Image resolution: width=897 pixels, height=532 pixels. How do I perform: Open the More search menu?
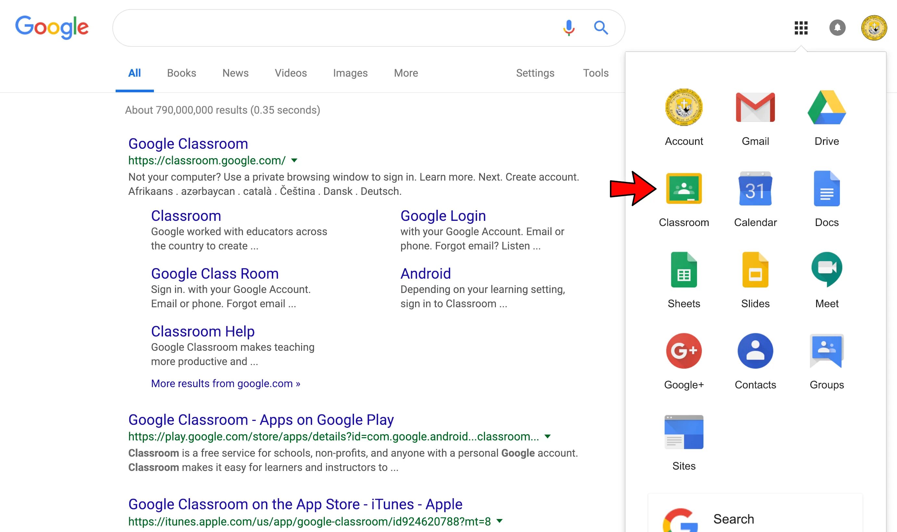[x=406, y=73]
